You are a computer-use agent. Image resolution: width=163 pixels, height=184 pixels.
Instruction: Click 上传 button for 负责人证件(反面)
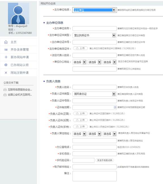coord(80,120)
